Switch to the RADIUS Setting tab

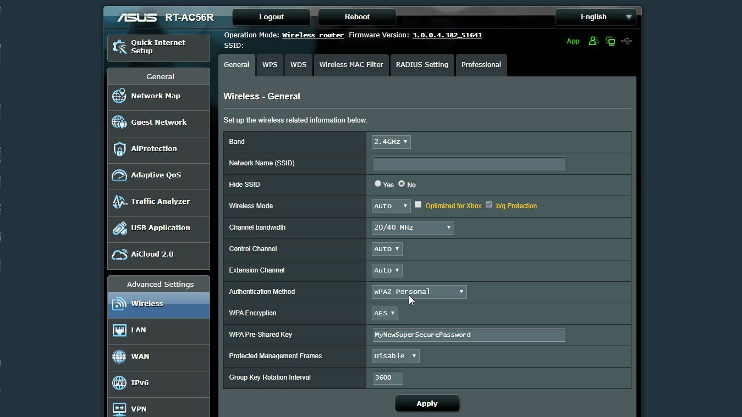pos(422,65)
